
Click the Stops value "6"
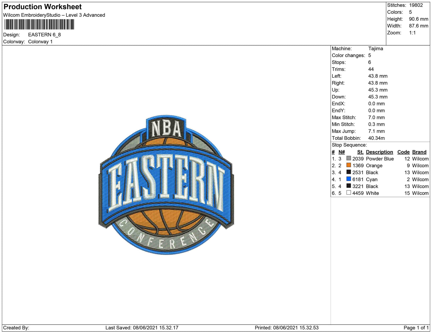(370, 62)
